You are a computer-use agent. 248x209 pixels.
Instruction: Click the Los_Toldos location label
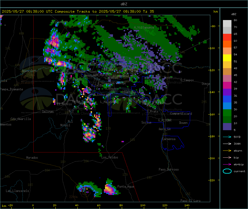click(110, 157)
